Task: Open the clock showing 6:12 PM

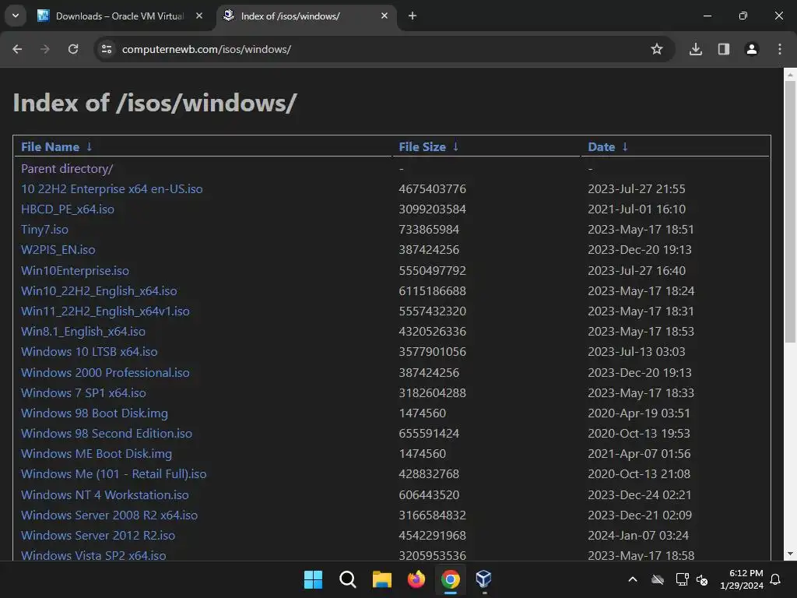Action: point(742,579)
